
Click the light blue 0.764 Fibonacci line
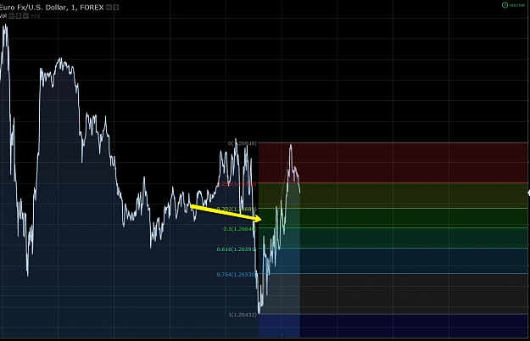(x=393, y=274)
